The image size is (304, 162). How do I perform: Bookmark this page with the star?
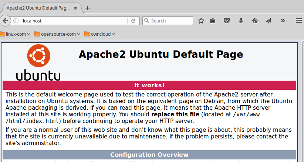pos(201,21)
